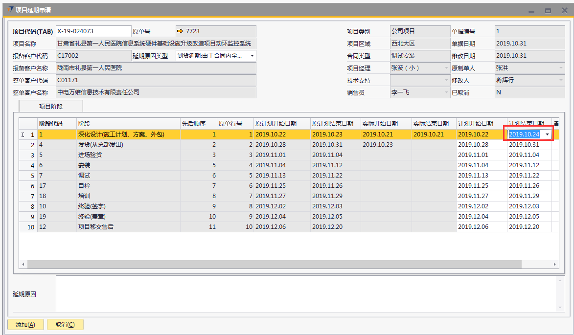Viewport: 574px width, 335px height.
Task: Open the 销售员 dropdown list
Action: (x=446, y=92)
